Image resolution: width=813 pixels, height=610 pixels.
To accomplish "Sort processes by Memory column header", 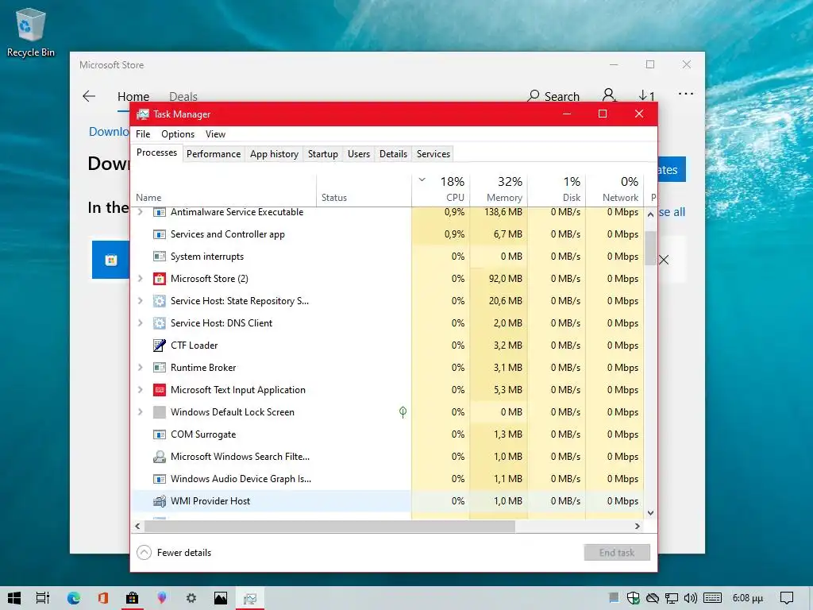I will click(x=499, y=190).
